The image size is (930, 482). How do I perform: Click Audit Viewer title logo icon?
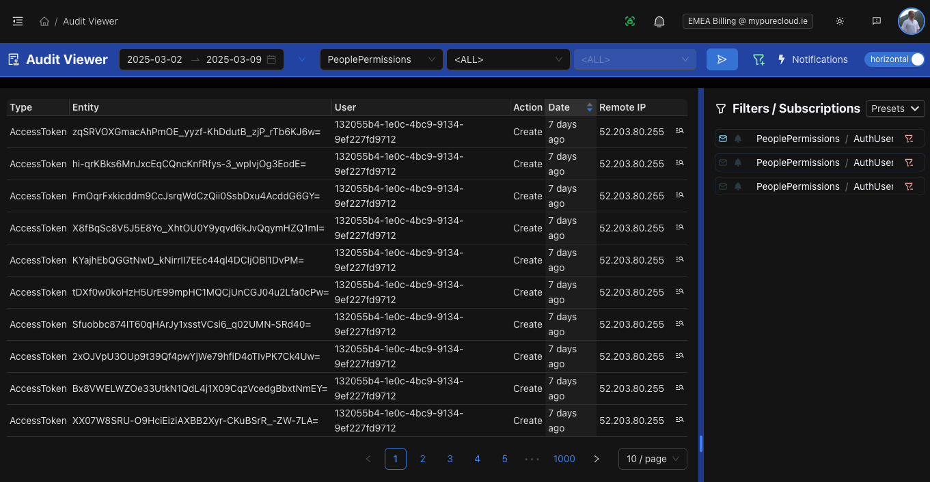14,59
